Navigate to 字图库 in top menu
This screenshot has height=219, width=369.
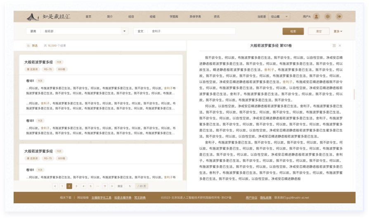(x=173, y=17)
